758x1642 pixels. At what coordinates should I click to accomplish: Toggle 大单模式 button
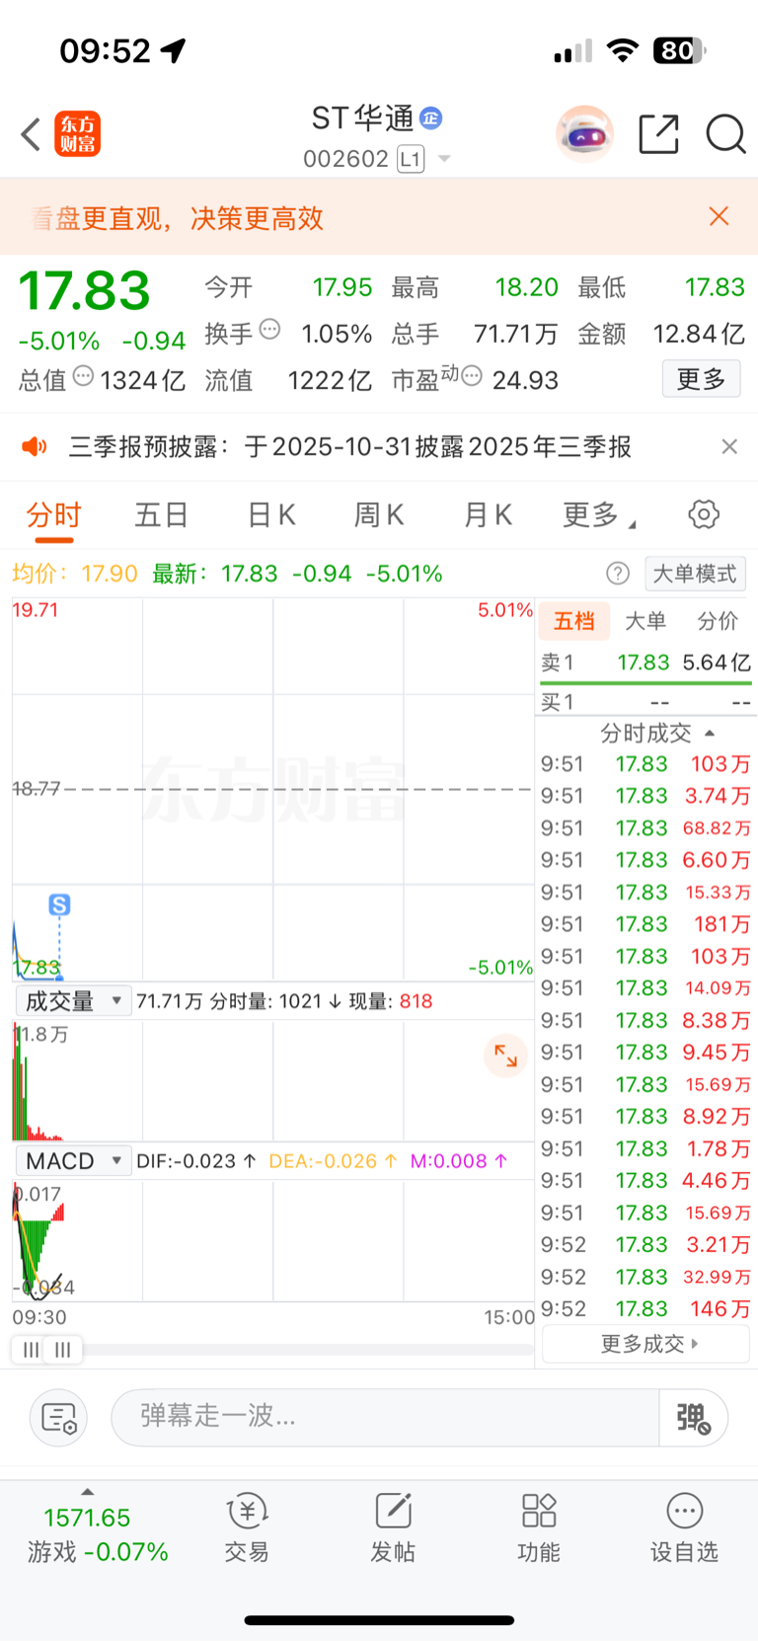pyautogui.click(x=695, y=574)
